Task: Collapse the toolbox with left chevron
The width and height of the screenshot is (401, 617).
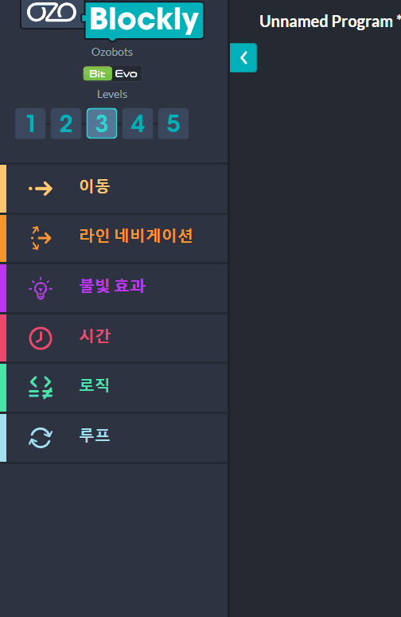Action: pos(243,58)
